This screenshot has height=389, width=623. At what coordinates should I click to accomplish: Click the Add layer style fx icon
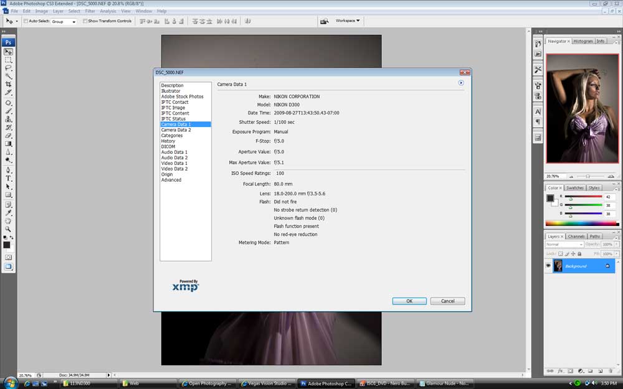[x=560, y=371]
